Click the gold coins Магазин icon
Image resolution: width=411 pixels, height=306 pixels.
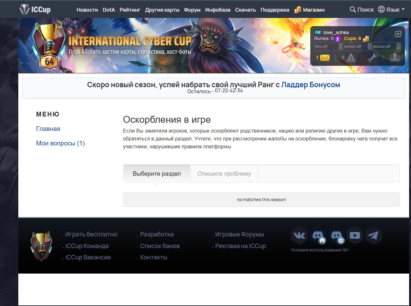(297, 10)
